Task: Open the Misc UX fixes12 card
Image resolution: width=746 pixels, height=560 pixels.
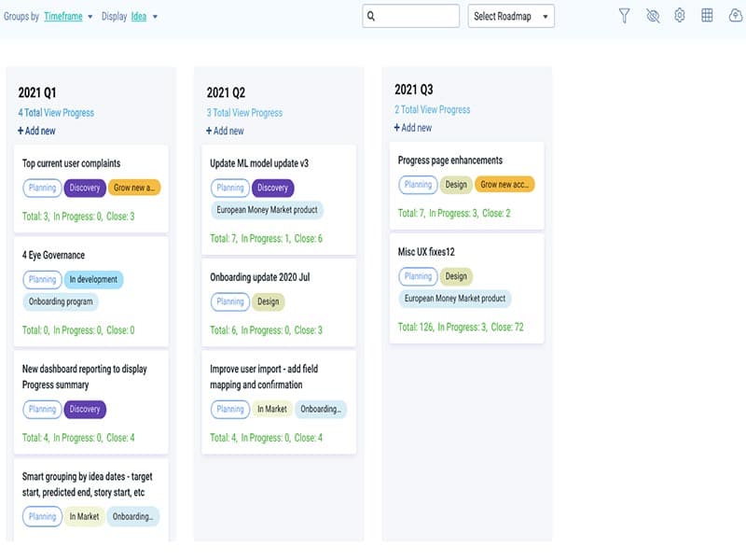Action: coord(428,253)
